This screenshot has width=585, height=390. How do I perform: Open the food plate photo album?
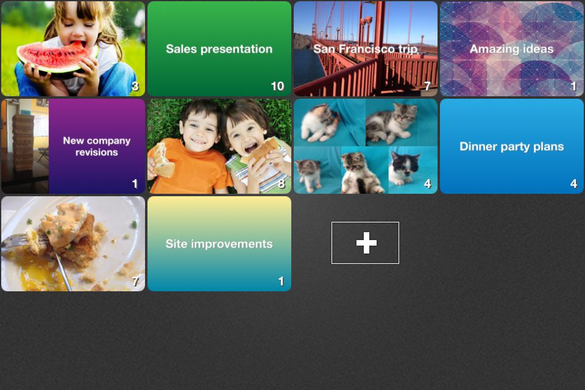pyautogui.click(x=73, y=244)
